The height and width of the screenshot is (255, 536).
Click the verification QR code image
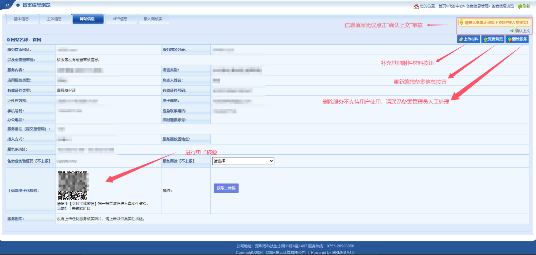(x=73, y=185)
